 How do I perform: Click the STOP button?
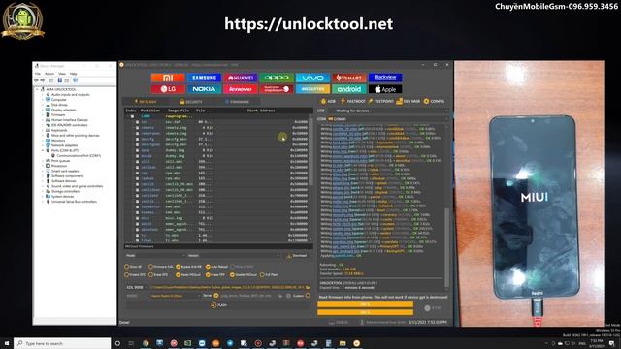(433, 308)
